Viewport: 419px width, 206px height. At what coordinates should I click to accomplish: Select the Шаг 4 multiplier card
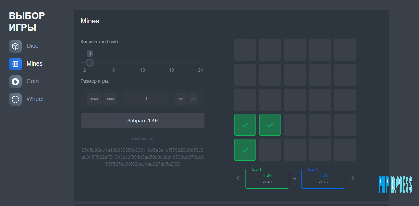click(323, 179)
